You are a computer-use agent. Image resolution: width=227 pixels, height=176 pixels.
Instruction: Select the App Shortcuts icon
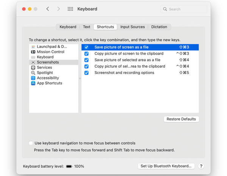pos(33,83)
